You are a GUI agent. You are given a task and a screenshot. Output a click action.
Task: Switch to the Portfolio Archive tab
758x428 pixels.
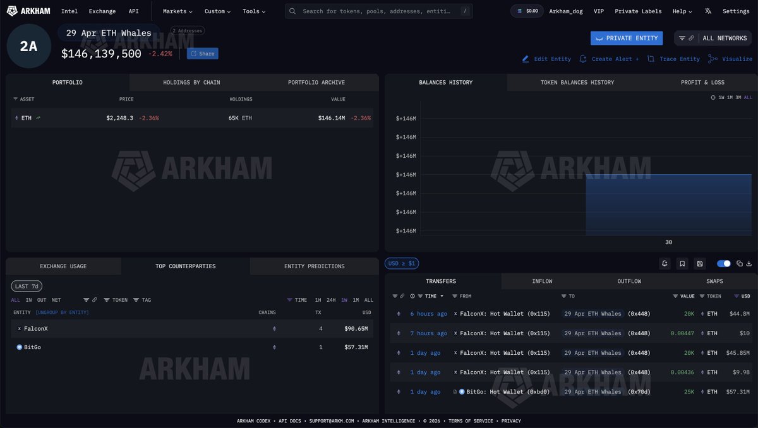[316, 82]
